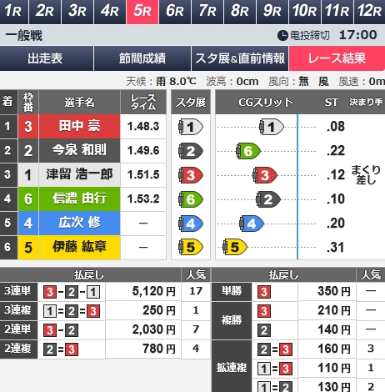
Task: Click racer name 今泉 和則
Action: [79, 150]
